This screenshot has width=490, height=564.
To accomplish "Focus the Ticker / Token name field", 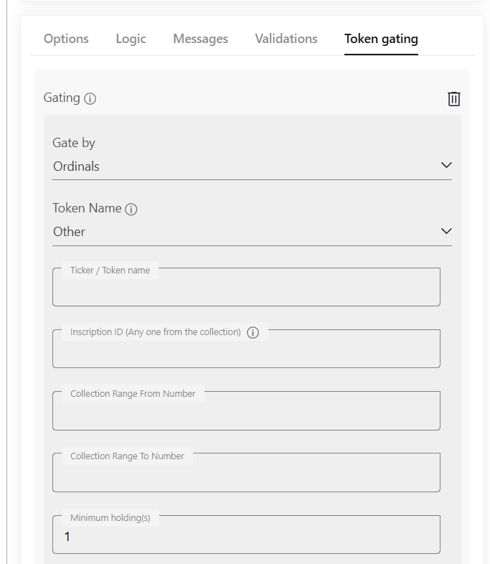I will pos(246,287).
